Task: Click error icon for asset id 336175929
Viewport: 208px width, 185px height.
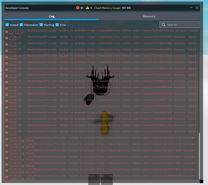Action: pos(7,152)
